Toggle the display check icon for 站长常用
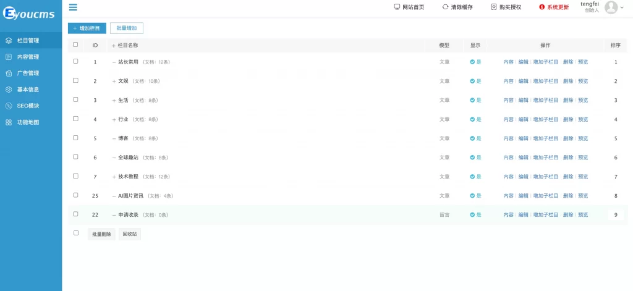The image size is (633, 291). (472, 62)
